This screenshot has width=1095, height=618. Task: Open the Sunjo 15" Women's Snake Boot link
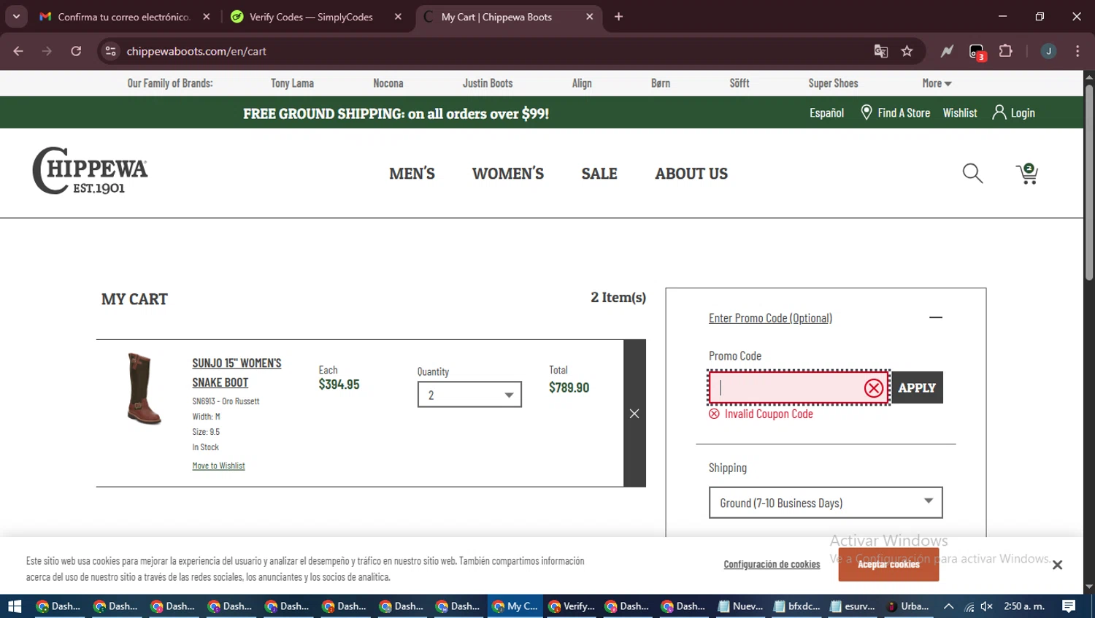pyautogui.click(x=237, y=373)
